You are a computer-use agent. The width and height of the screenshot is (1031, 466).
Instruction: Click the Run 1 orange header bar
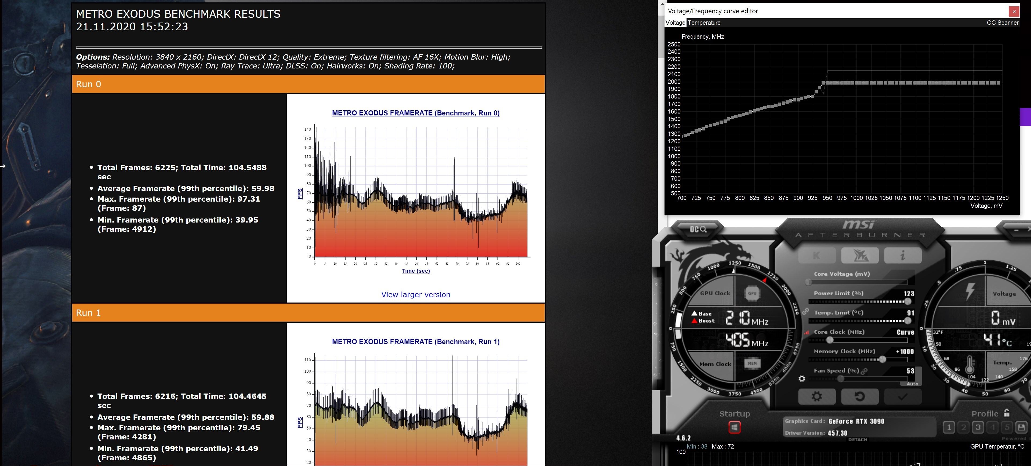(x=308, y=313)
